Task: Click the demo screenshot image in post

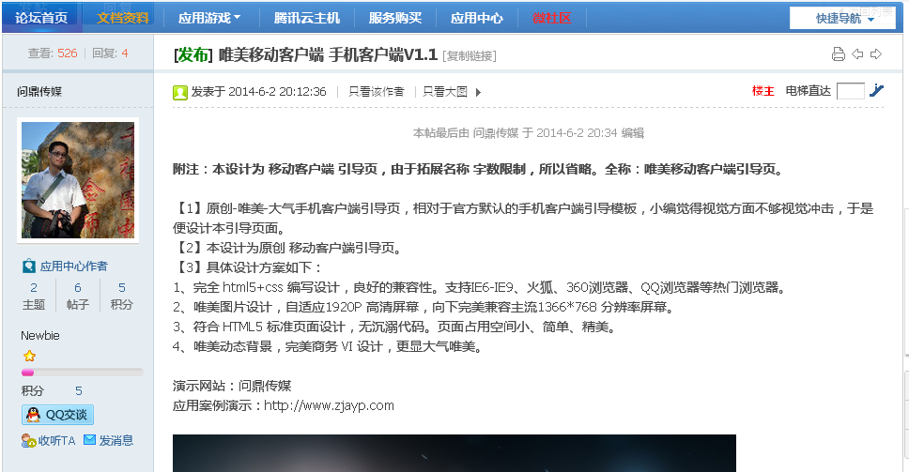Action: click(454, 453)
